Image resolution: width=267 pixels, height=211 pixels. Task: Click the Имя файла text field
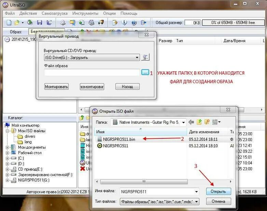(x=157, y=192)
